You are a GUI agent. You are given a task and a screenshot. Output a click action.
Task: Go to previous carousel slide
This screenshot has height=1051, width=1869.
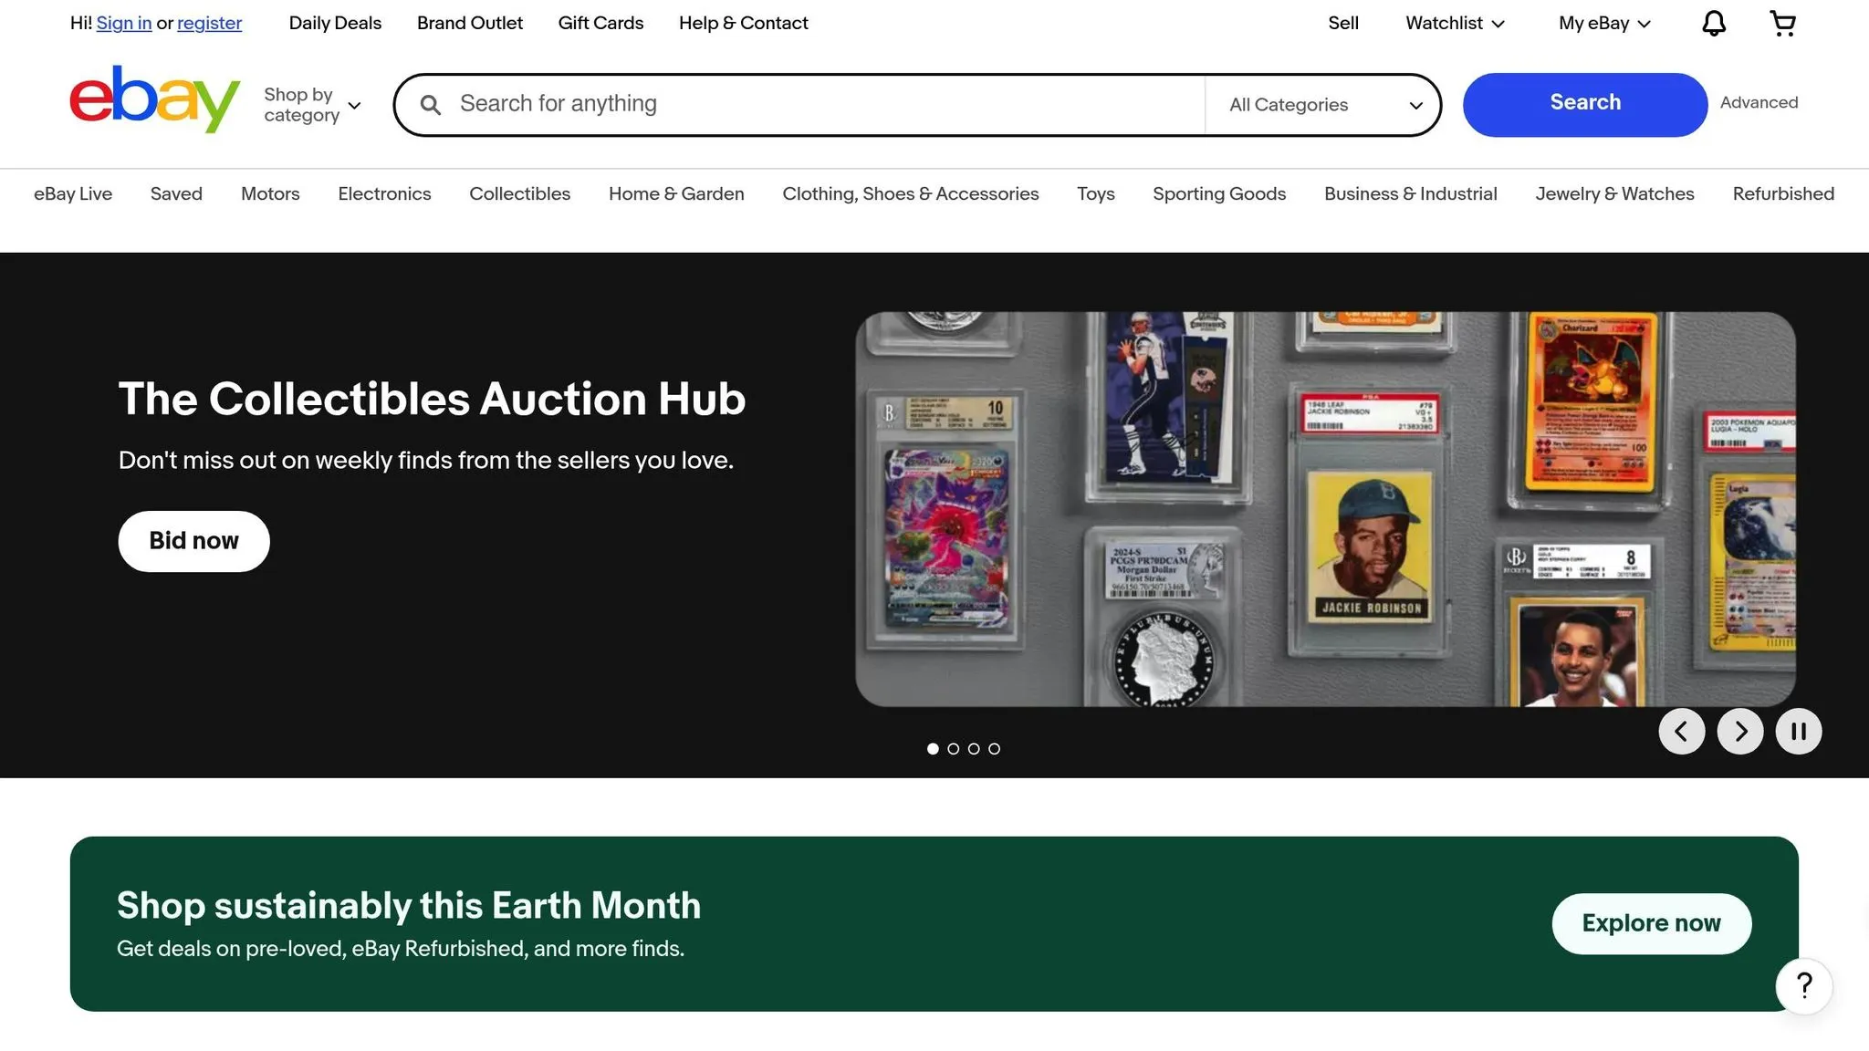coord(1681,731)
